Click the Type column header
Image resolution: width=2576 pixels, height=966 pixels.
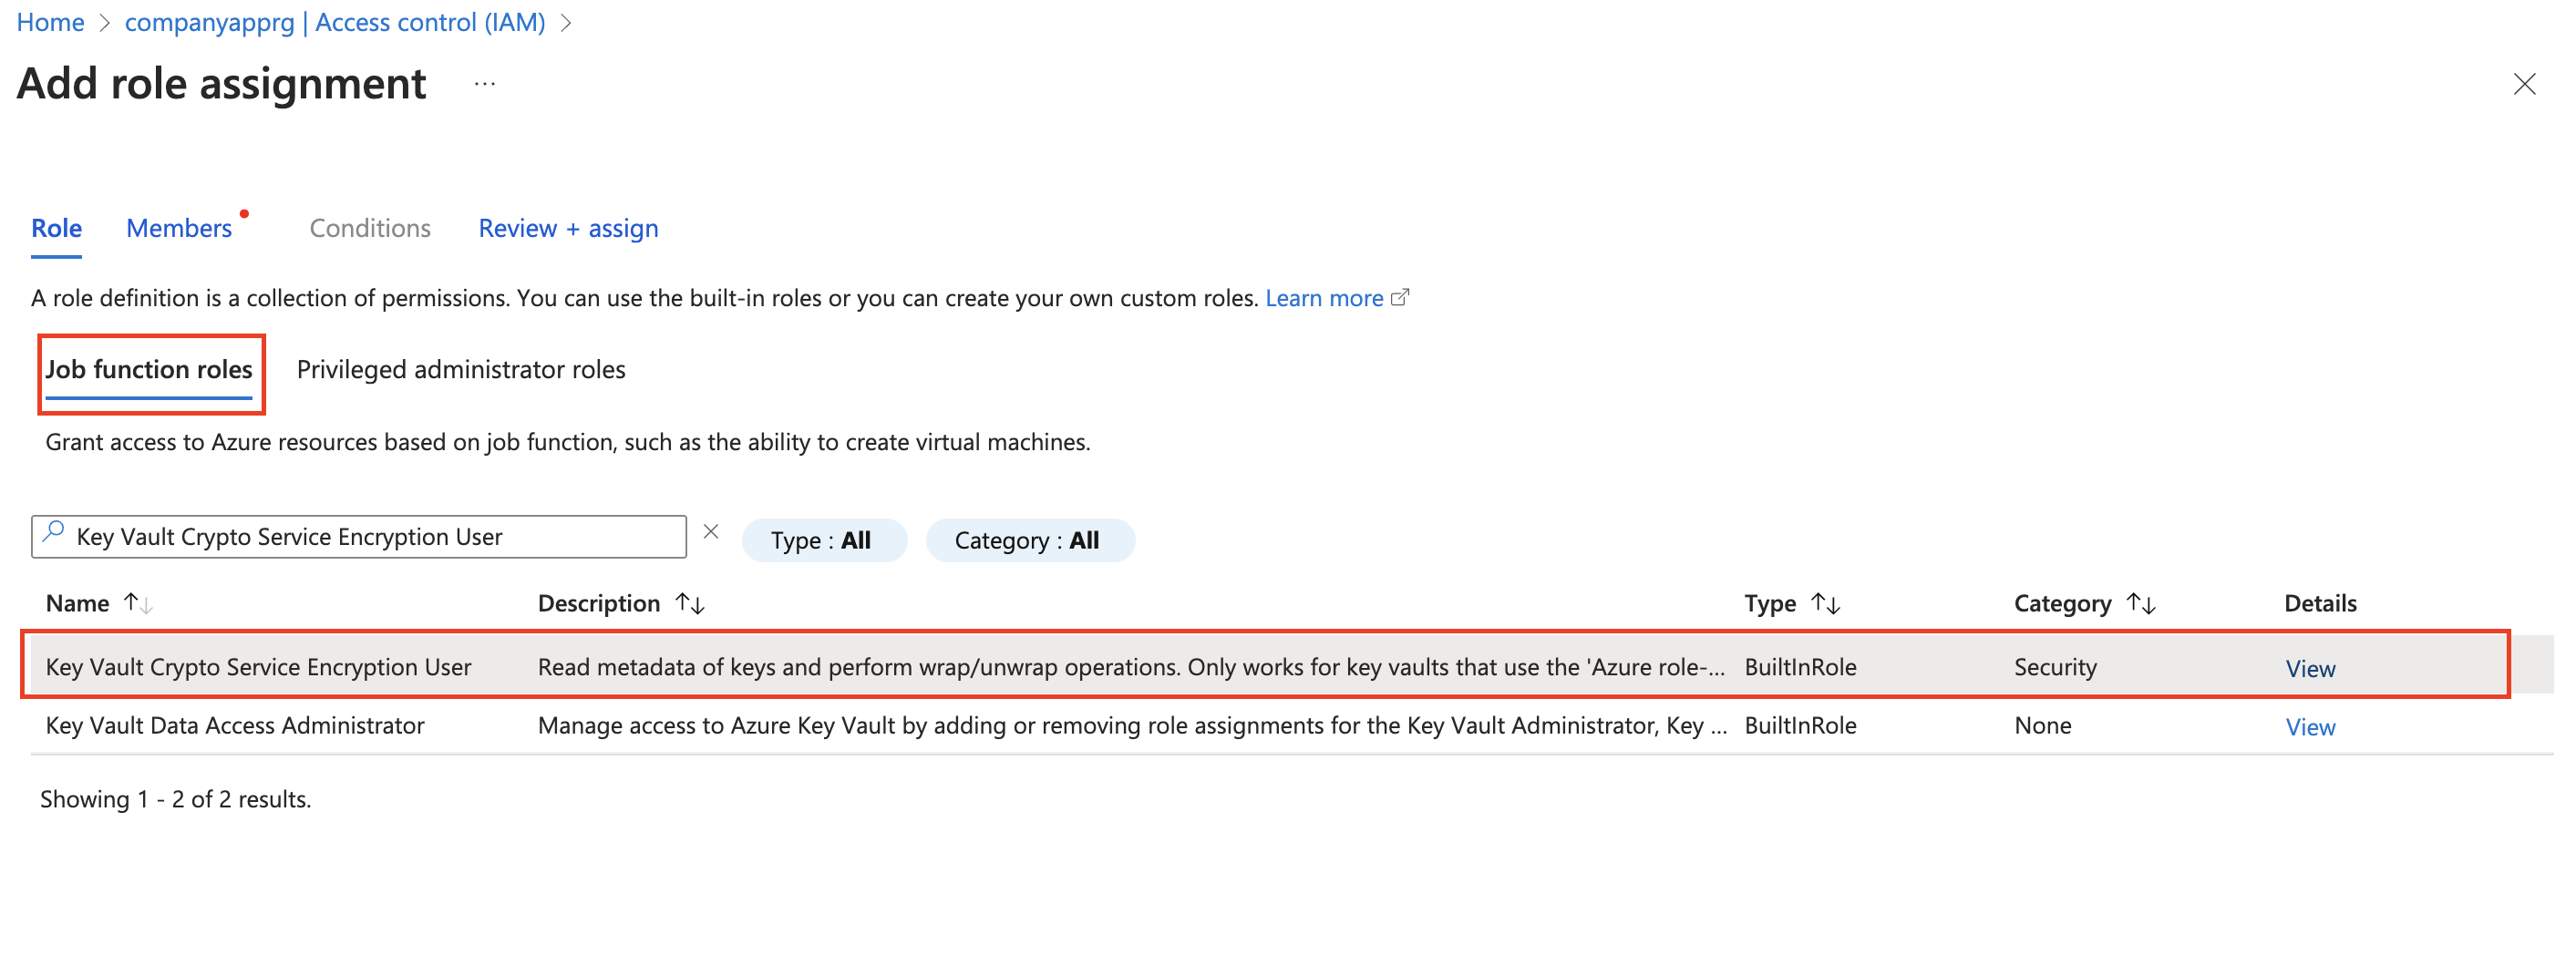[1770, 603]
